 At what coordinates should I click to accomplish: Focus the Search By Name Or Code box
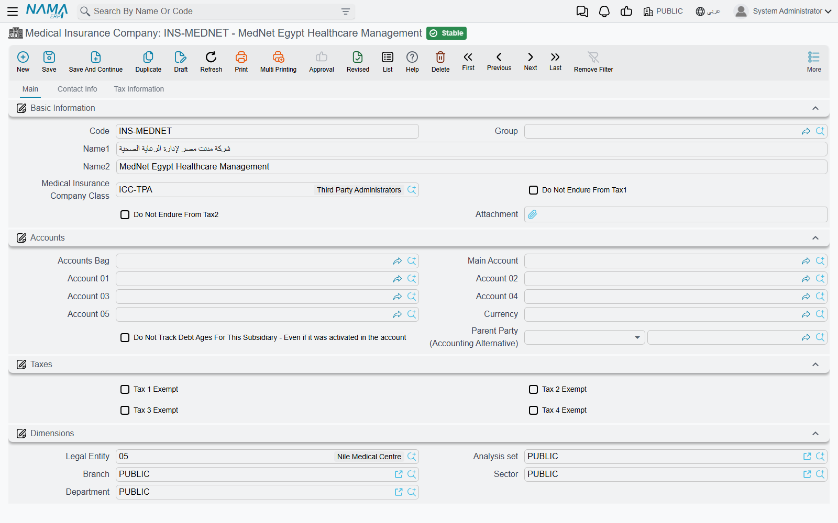tap(216, 12)
